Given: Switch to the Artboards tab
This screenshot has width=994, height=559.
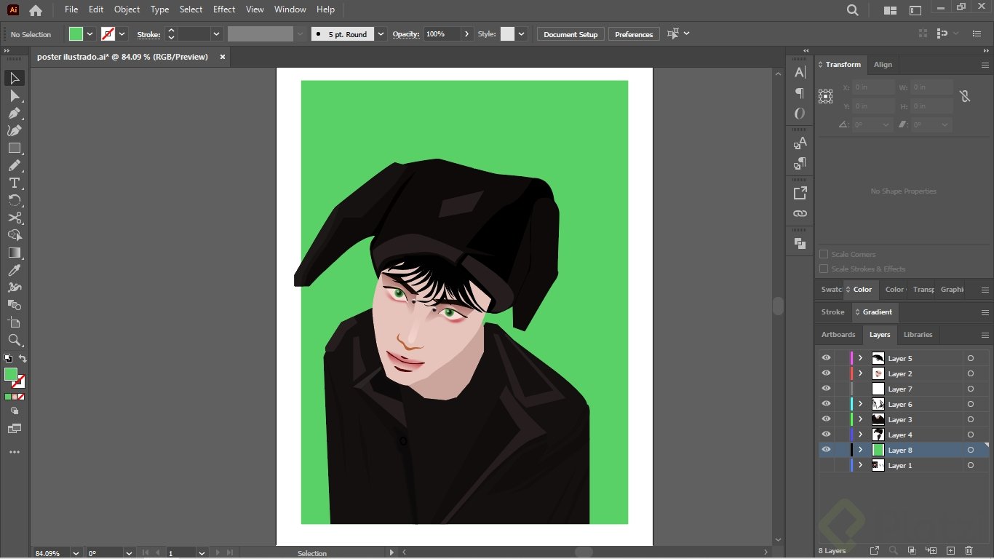Looking at the screenshot, I should click(838, 335).
